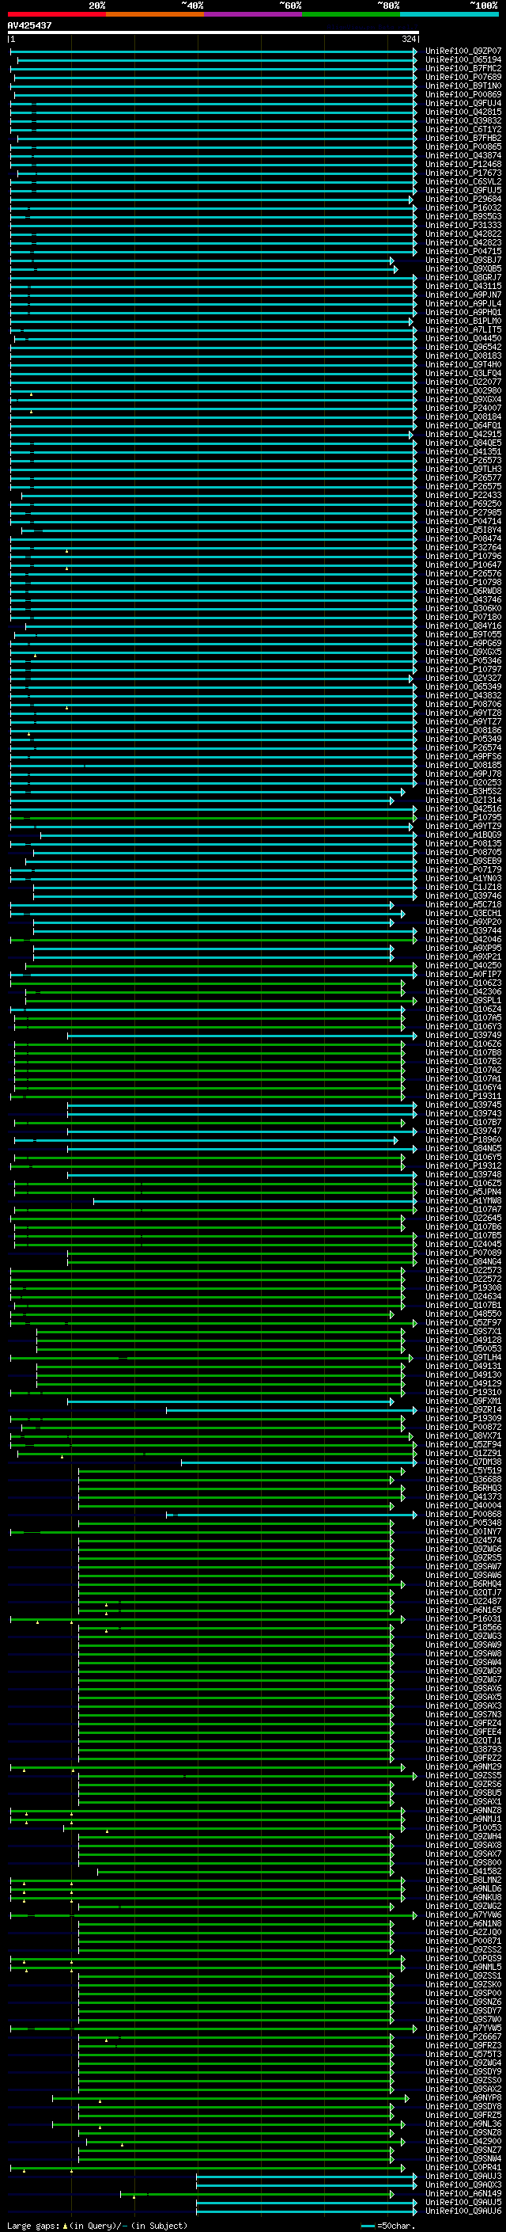Open hit UniRef100_P17673

[463, 173]
